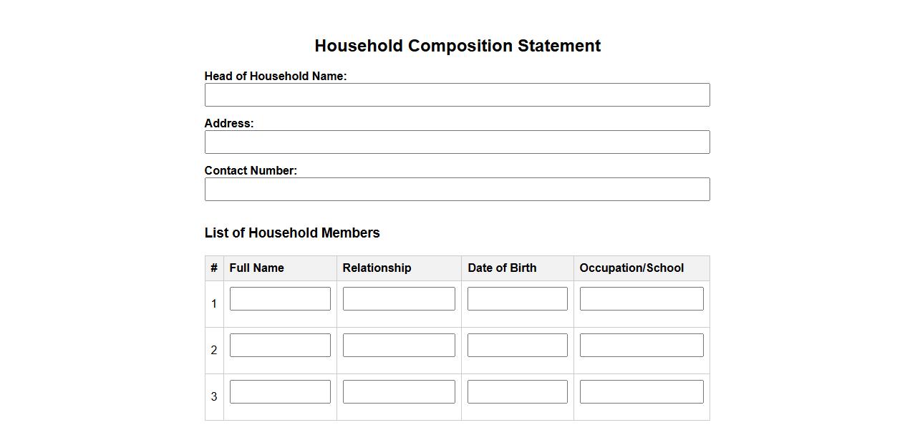
Task: Enter the Relationship field for member 1
Action: 399,299
